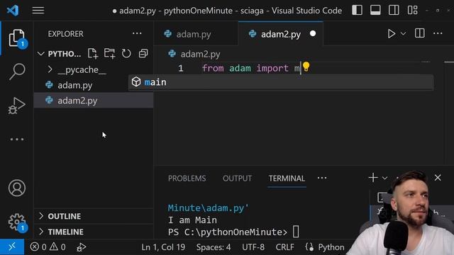
Task: Show additional activity bar views ellipsis
Action: tap(17, 139)
